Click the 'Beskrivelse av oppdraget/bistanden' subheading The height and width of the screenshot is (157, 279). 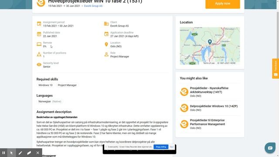click(x=57, y=117)
